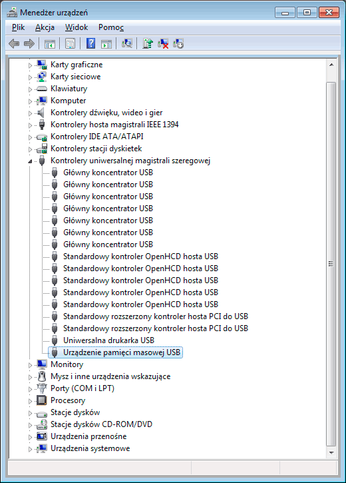This screenshot has height=483, width=346.
Task: Click the Back arrow toolbar icon
Action: tap(14, 43)
